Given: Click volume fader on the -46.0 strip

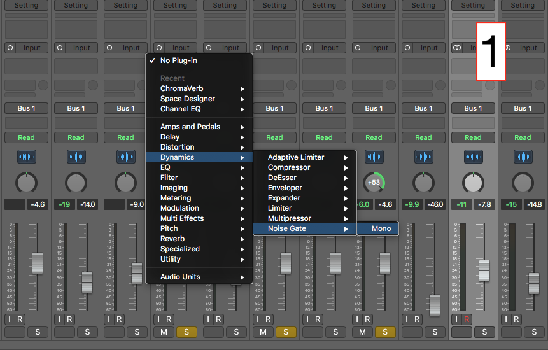Looking at the screenshot, I should [435, 305].
